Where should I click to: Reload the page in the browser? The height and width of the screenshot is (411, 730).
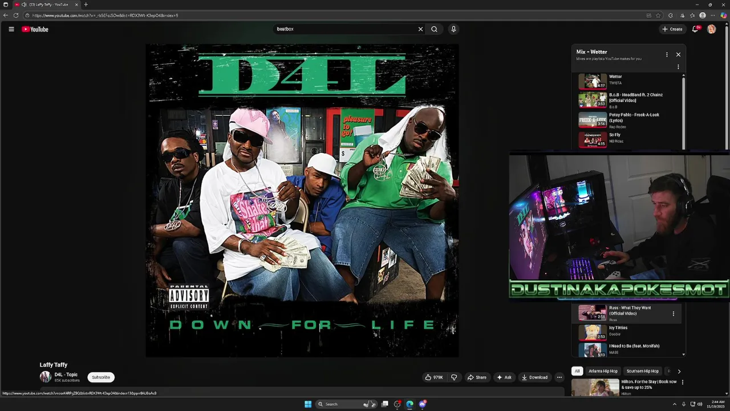pos(16,15)
